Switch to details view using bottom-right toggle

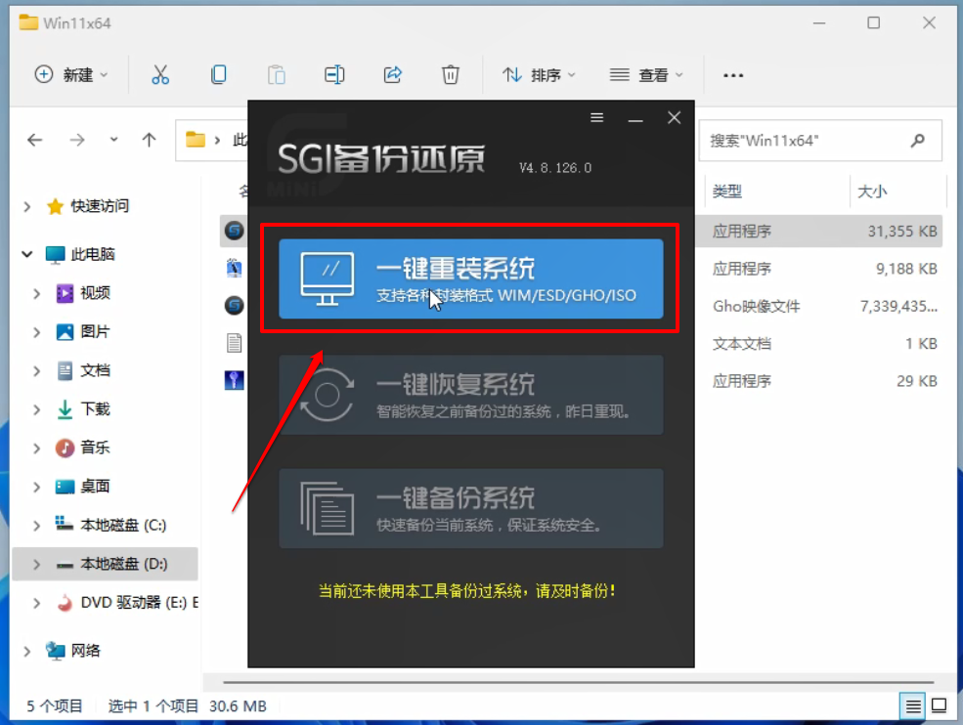pos(913,704)
